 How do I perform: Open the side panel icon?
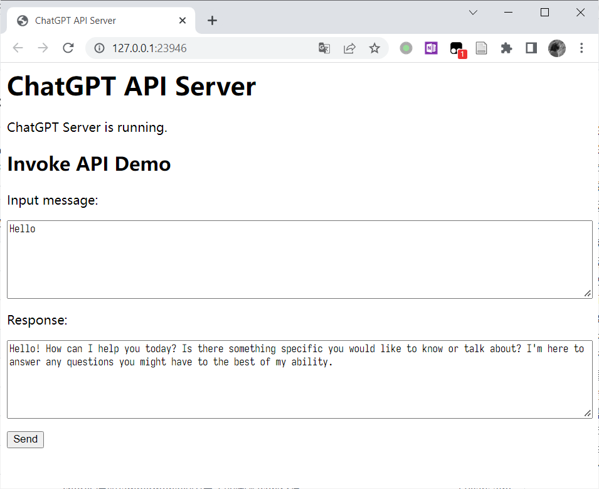point(531,48)
